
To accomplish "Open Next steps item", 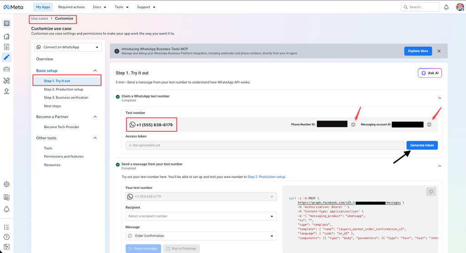I will point(52,106).
